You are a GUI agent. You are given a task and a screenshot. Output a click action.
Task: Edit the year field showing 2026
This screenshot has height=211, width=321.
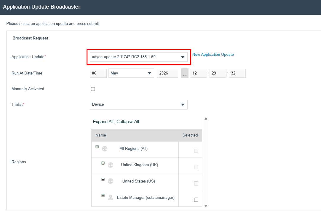click(x=167, y=73)
